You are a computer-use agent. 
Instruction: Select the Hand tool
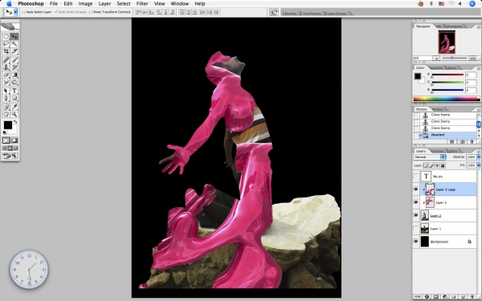[6, 114]
